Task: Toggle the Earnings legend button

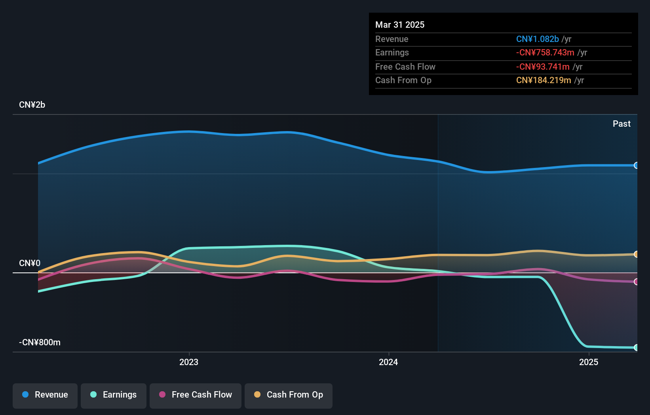Action: point(114,396)
